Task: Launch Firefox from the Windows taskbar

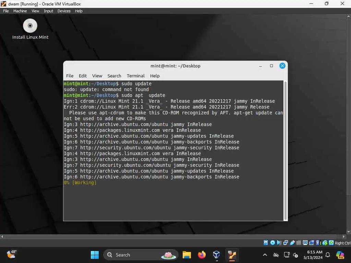Action: point(202,255)
